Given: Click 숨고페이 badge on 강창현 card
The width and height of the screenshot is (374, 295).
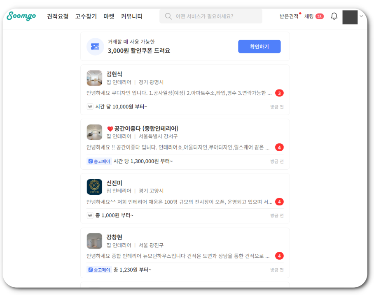Looking at the screenshot, I should pyautogui.click(x=99, y=270).
